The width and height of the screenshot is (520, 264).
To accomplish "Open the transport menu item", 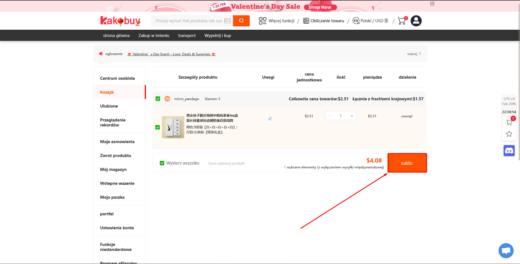I will click(x=187, y=35).
